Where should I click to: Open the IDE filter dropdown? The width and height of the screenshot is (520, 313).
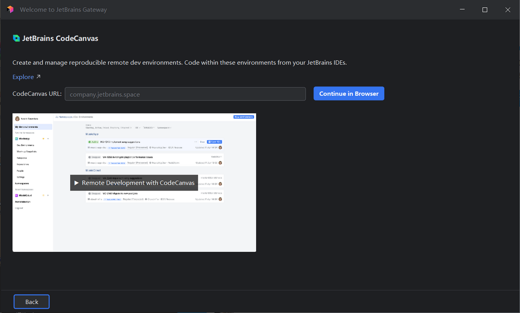138,127
